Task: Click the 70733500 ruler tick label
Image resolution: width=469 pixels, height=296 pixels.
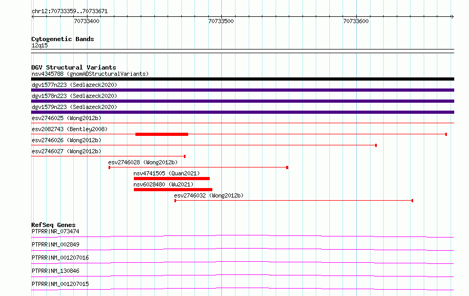Action: click(221, 21)
